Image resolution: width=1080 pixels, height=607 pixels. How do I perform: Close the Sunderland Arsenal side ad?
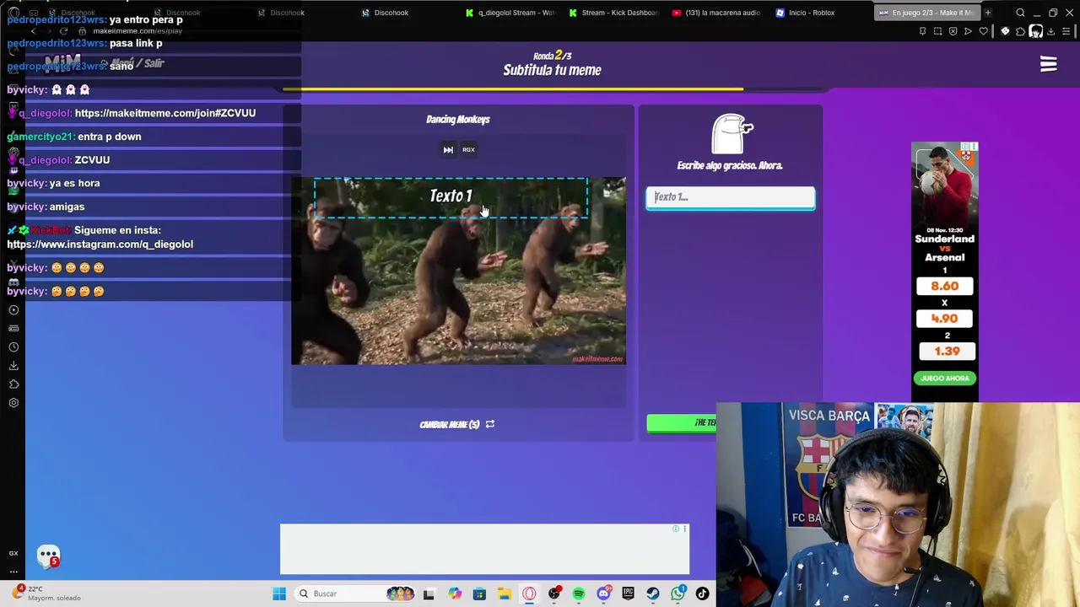(974, 147)
